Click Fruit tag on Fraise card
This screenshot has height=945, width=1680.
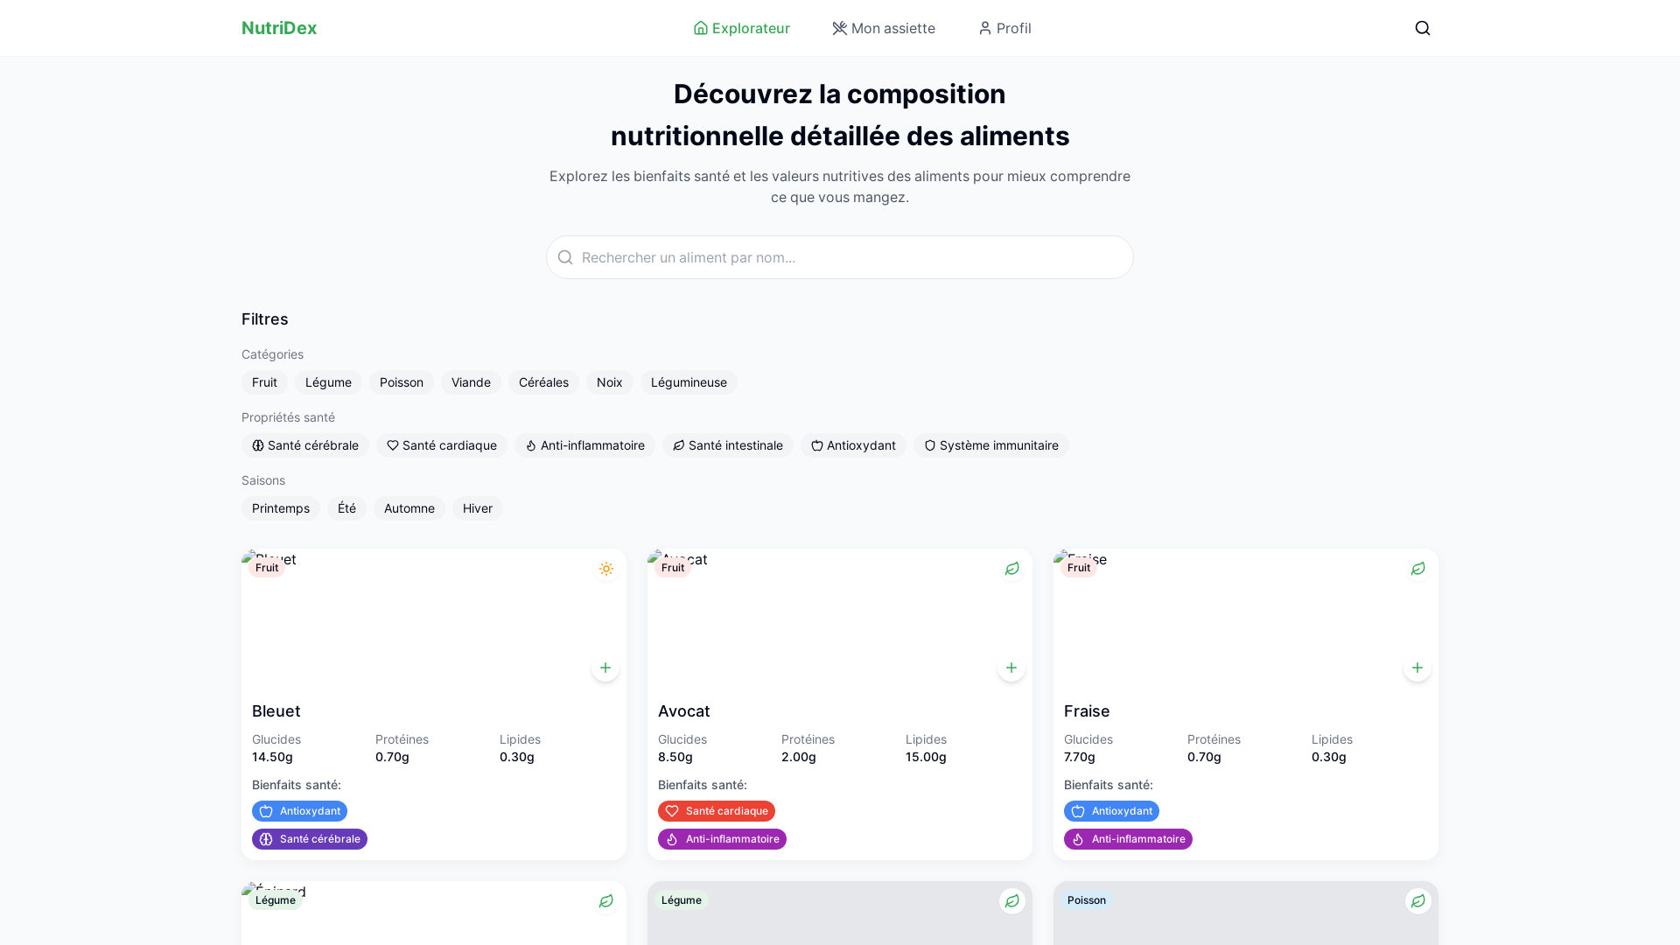[x=1079, y=568]
